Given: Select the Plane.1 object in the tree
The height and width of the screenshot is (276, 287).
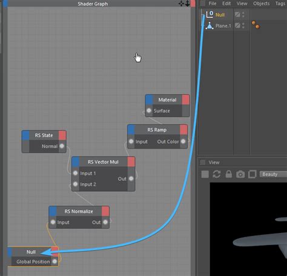Looking at the screenshot, I should point(223,26).
